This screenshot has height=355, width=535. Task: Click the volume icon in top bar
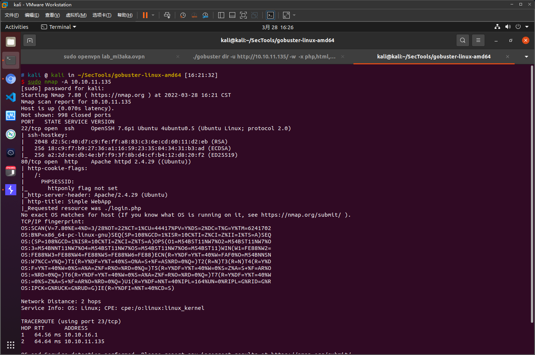[508, 27]
